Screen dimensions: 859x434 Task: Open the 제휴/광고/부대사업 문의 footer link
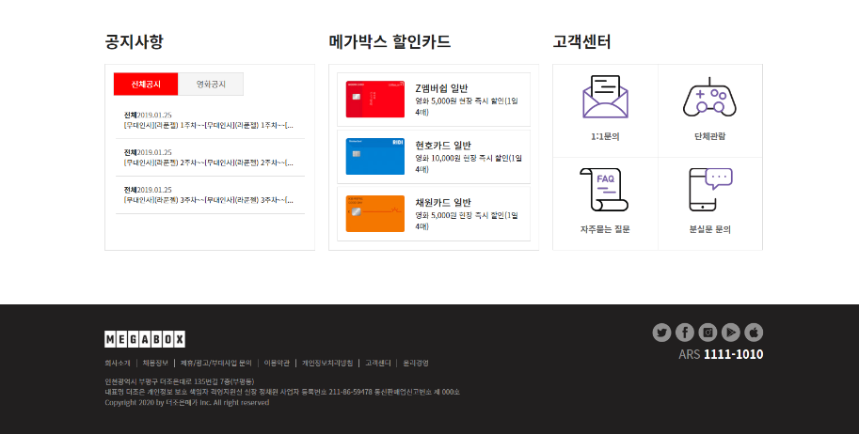pyautogui.click(x=215, y=363)
